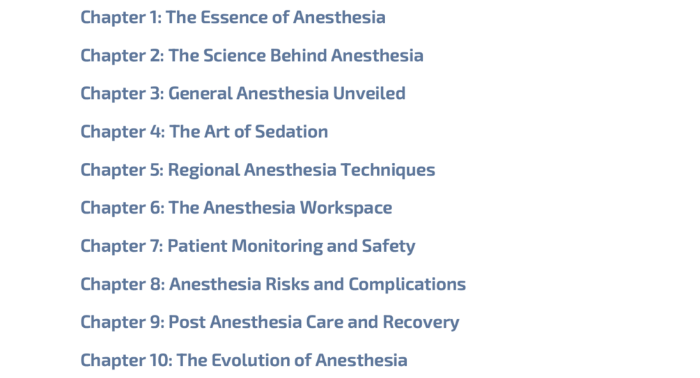Open The Evolution of Anesthesia chapter
The image size is (700, 378).
point(244,361)
